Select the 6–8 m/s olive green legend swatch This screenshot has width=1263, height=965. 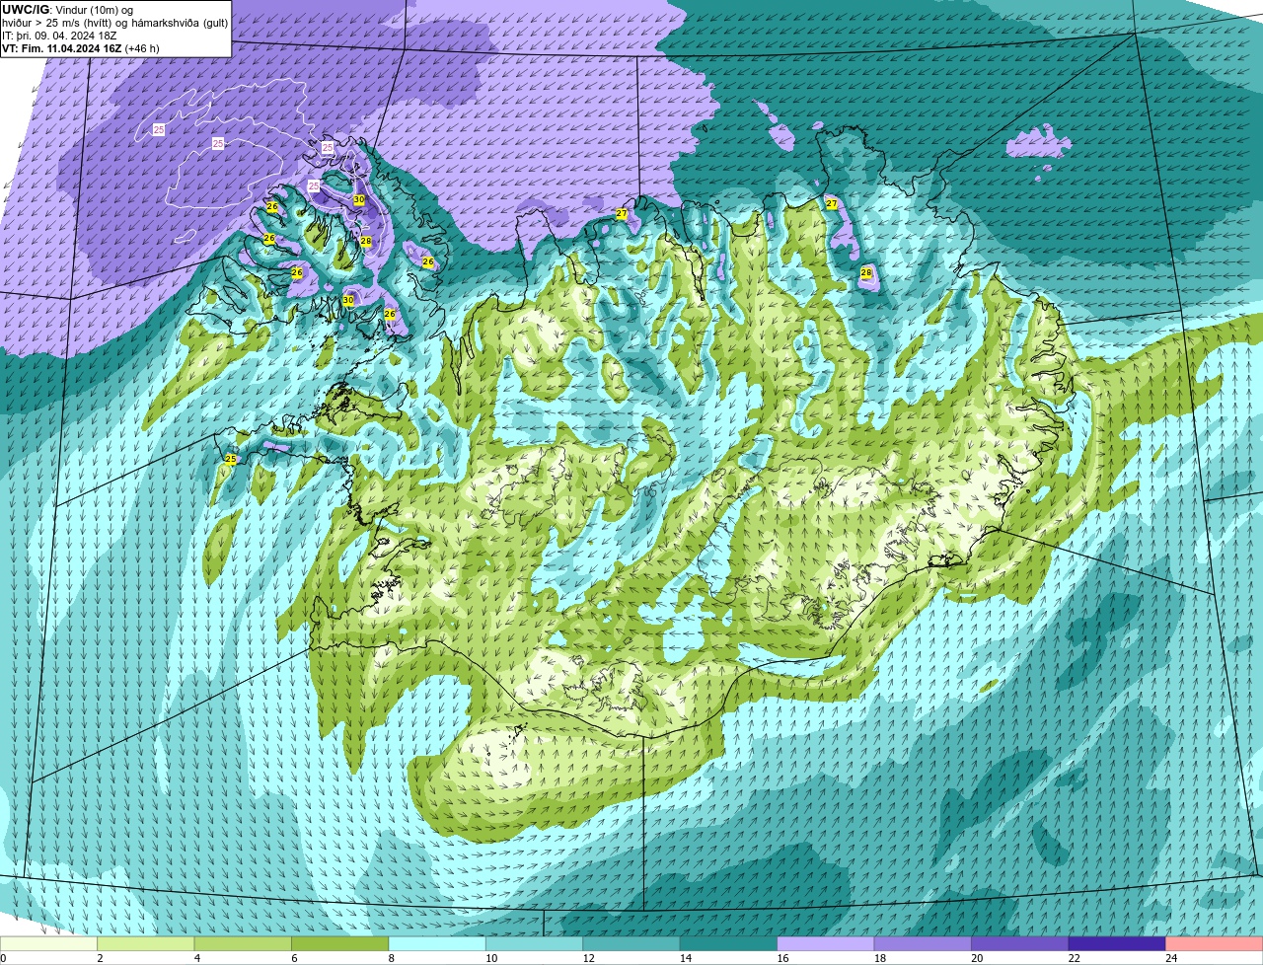340,944
